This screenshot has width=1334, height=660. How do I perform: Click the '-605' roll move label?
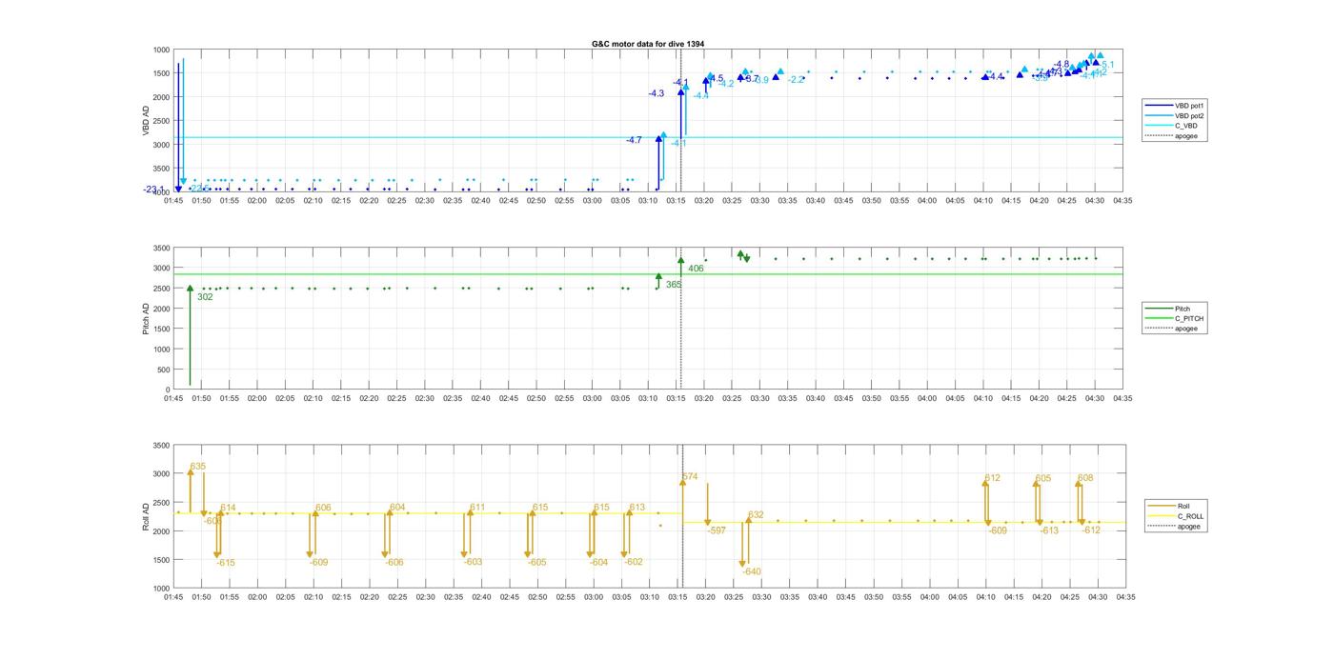(x=536, y=563)
